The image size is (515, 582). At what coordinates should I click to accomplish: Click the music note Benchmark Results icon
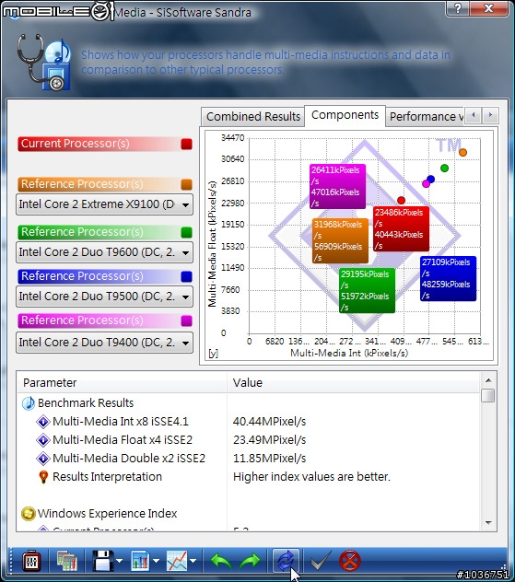[29, 403]
